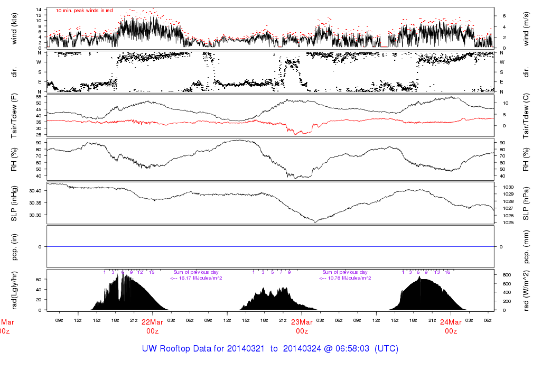Image resolution: width=541 pixels, height=370 pixels.
Task: Click the "24Mar 00z" date label
Action: [x=451, y=327]
